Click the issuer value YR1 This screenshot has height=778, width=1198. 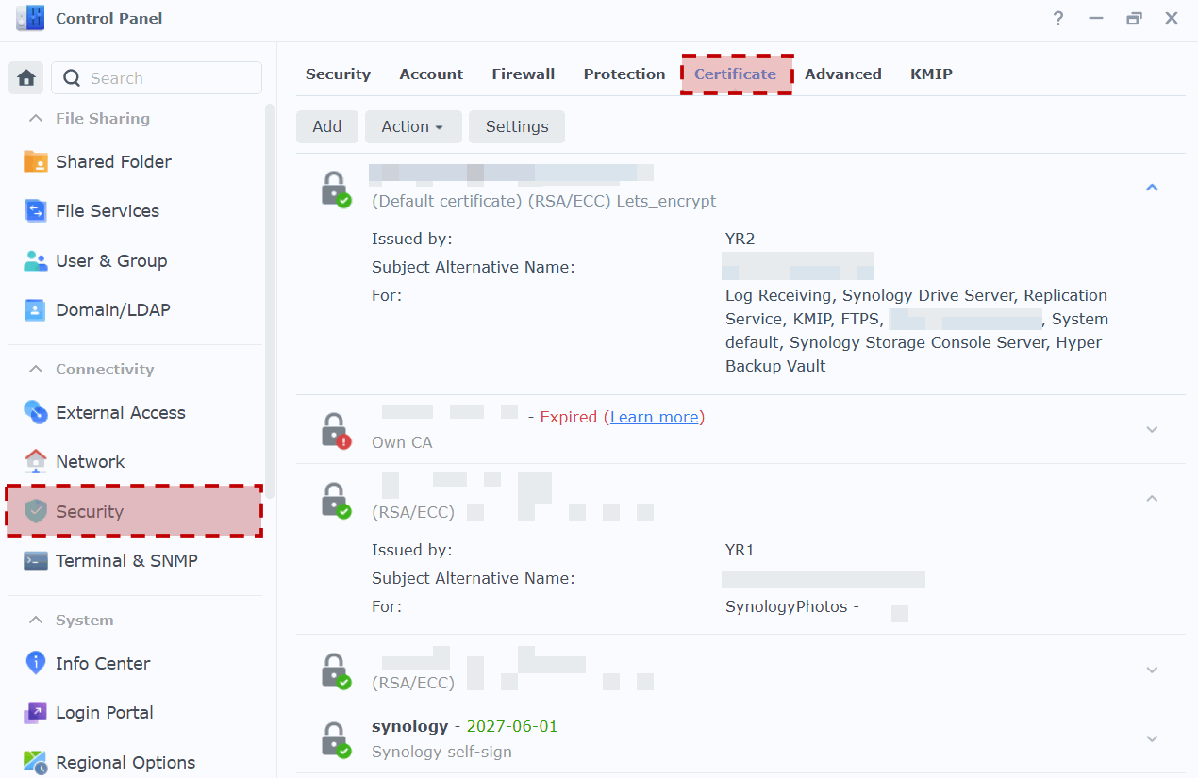click(740, 550)
